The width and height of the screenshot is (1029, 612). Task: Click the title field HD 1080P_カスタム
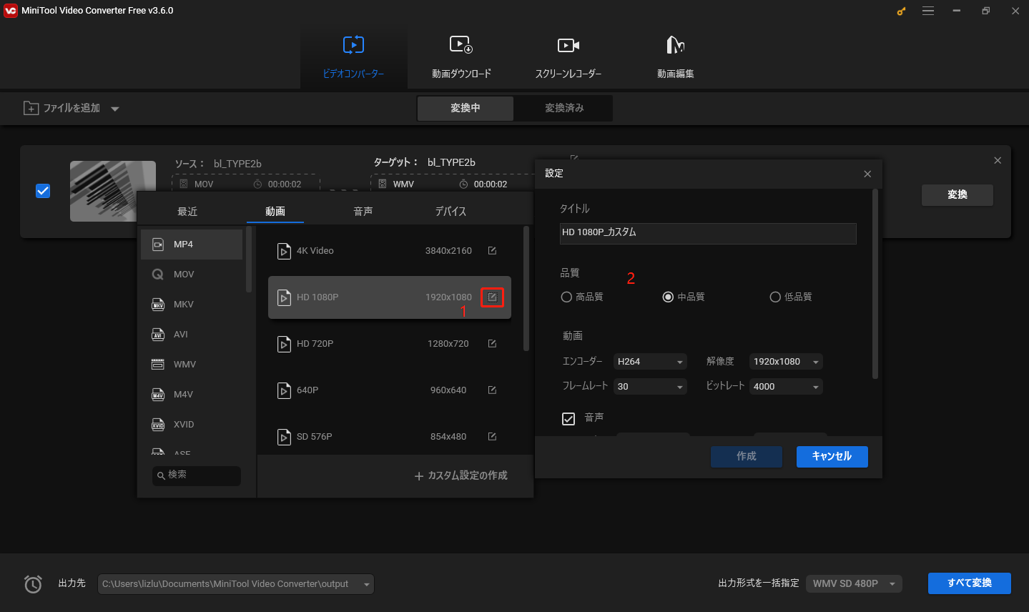pos(708,234)
